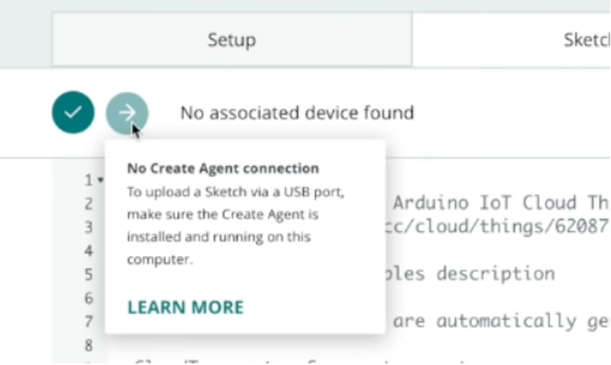The width and height of the screenshot is (611, 365).
Task: Place cursor in 'are automatically' comment line
Action: pyautogui.click(x=501, y=321)
